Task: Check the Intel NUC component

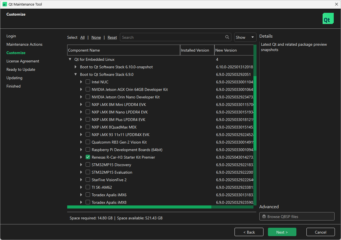Action: (88, 82)
